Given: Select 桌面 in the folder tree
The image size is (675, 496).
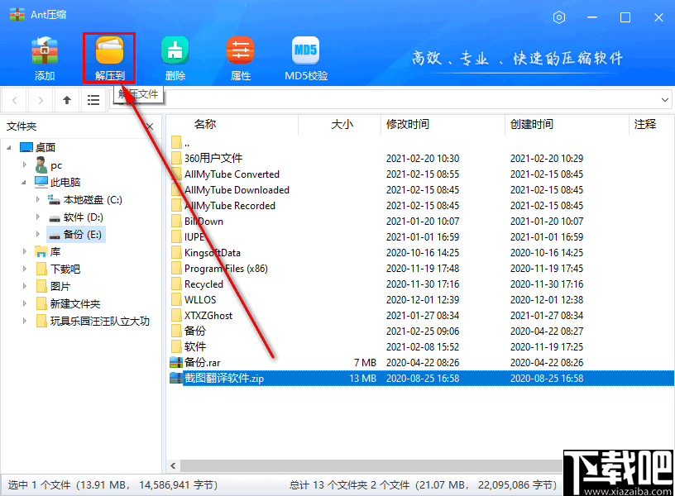Looking at the screenshot, I should click(x=38, y=147).
